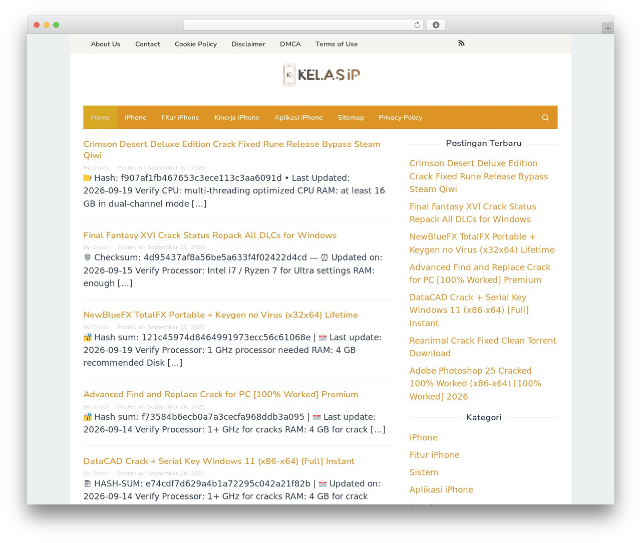
Task: Open author Dendi on the Crimson Desert post
Action: coord(100,168)
